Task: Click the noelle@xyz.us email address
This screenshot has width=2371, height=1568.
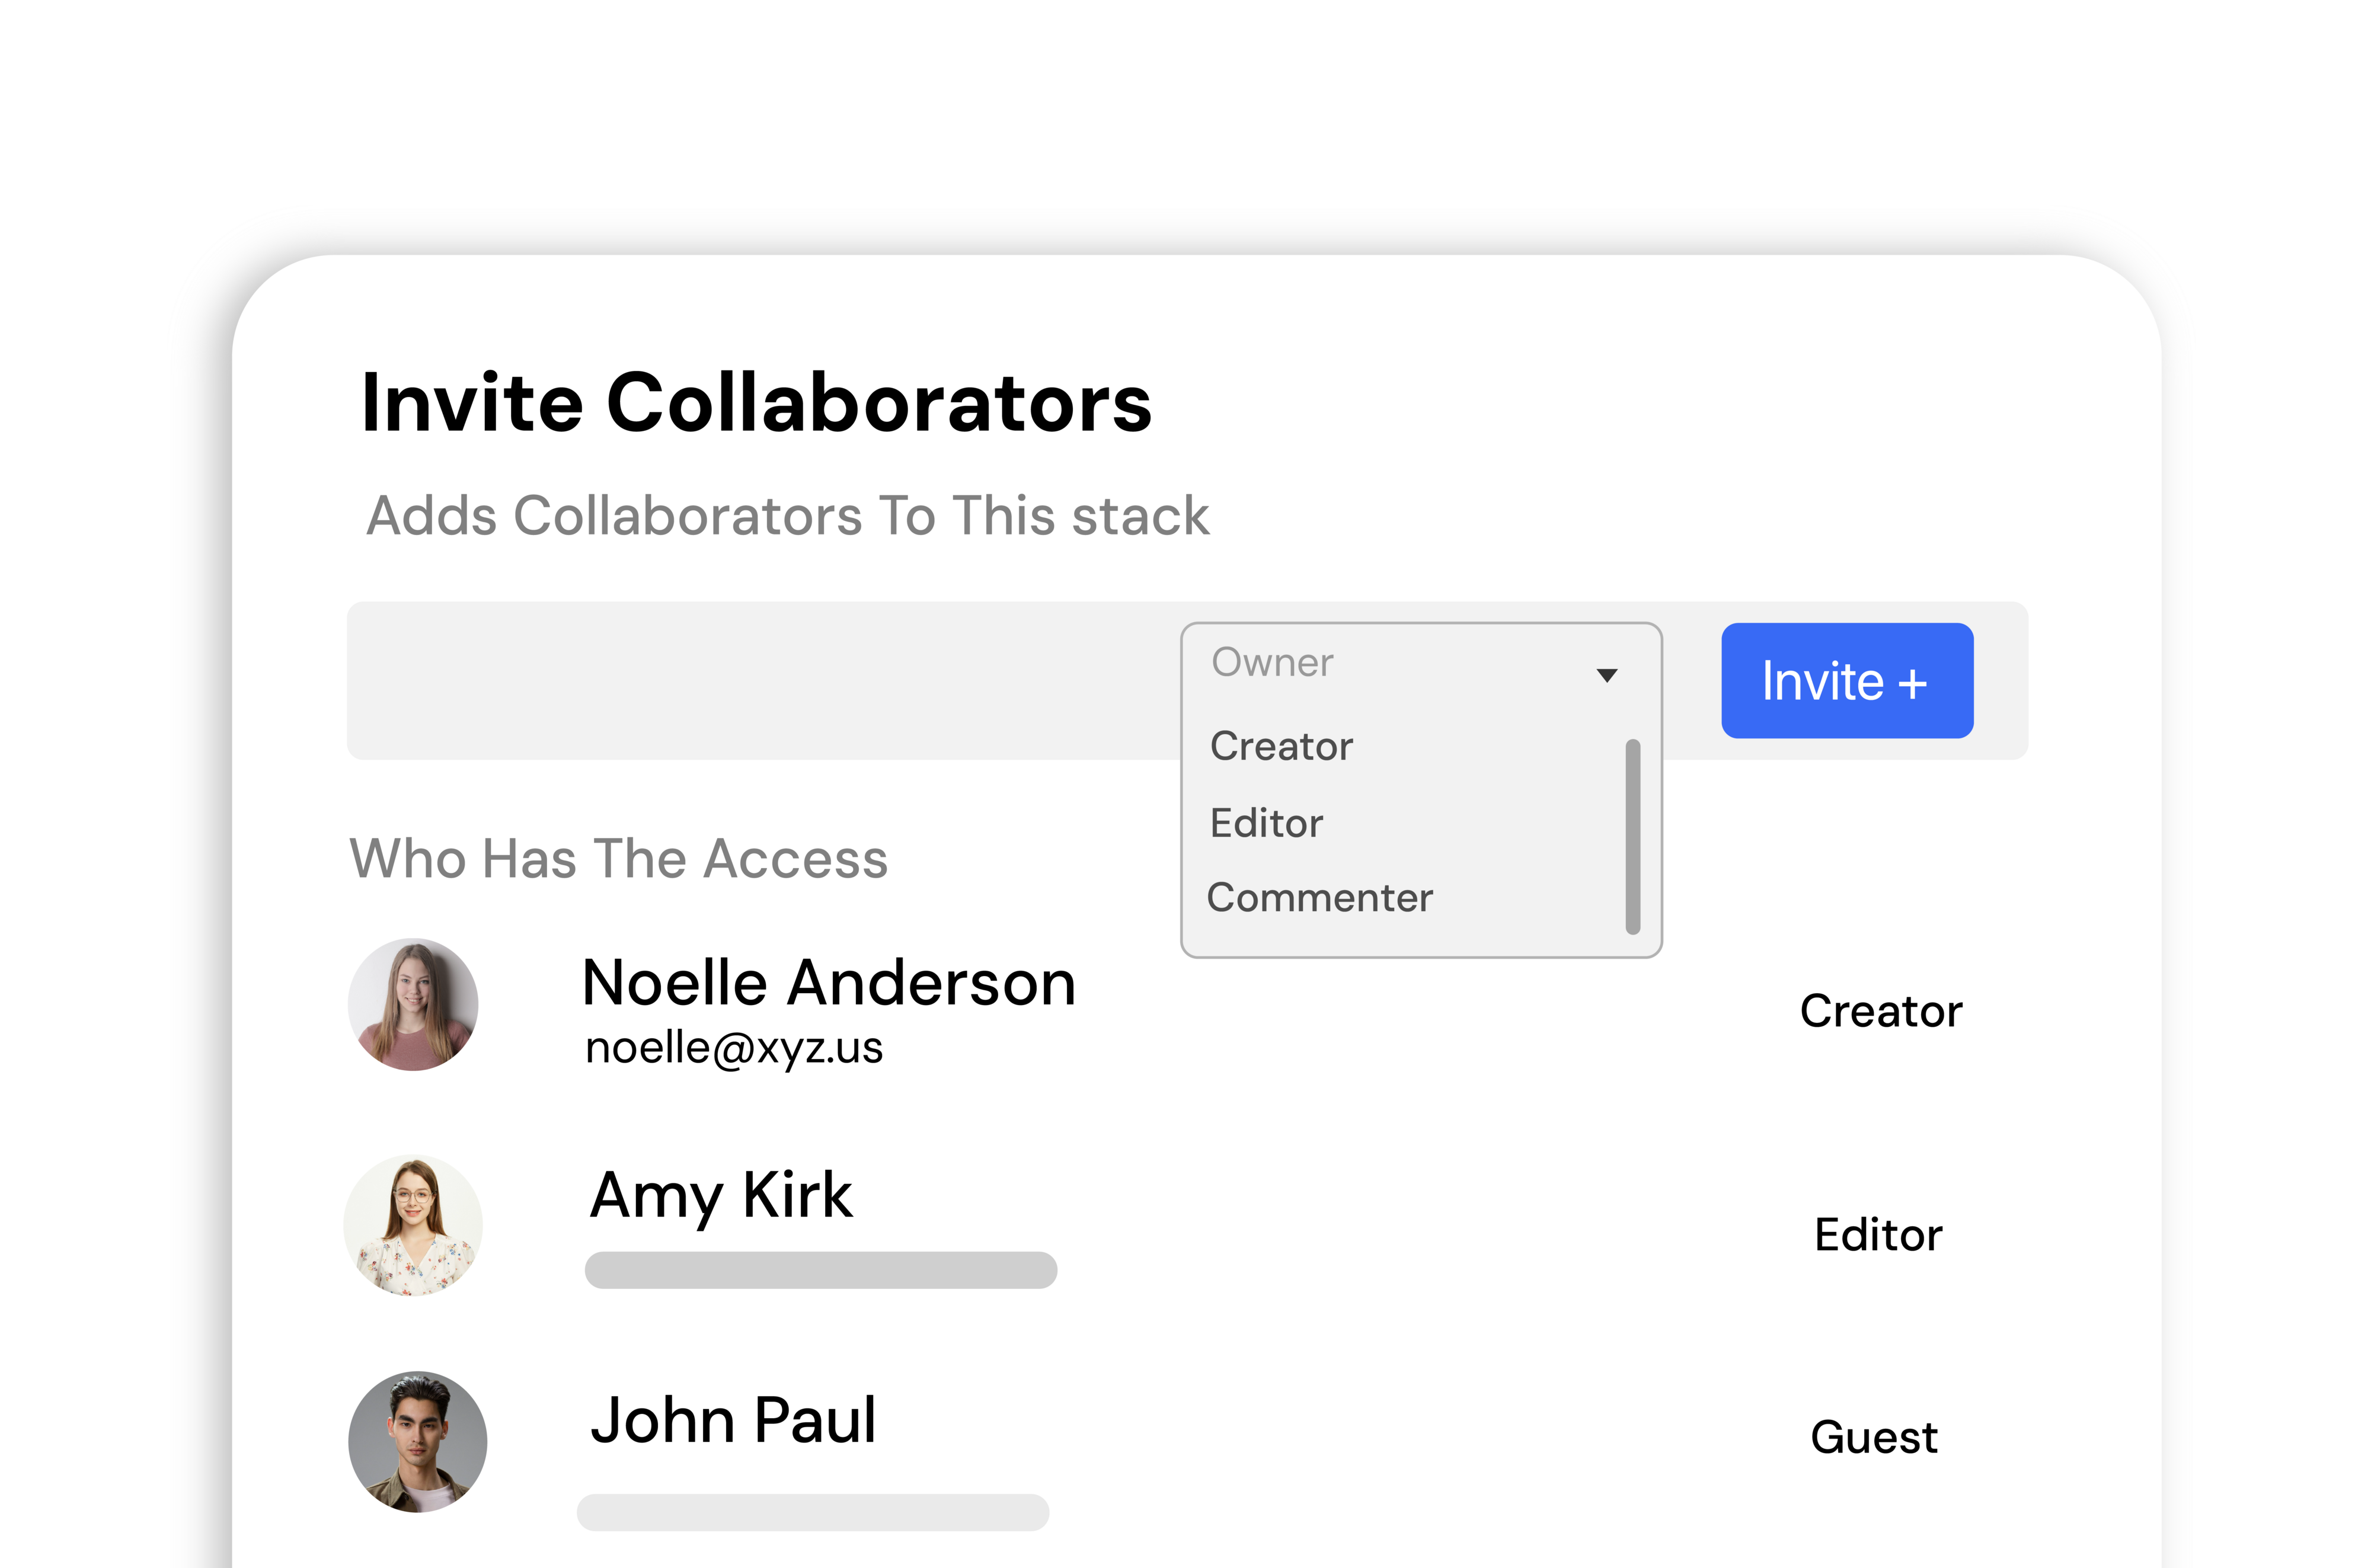Action: pos(734,1048)
